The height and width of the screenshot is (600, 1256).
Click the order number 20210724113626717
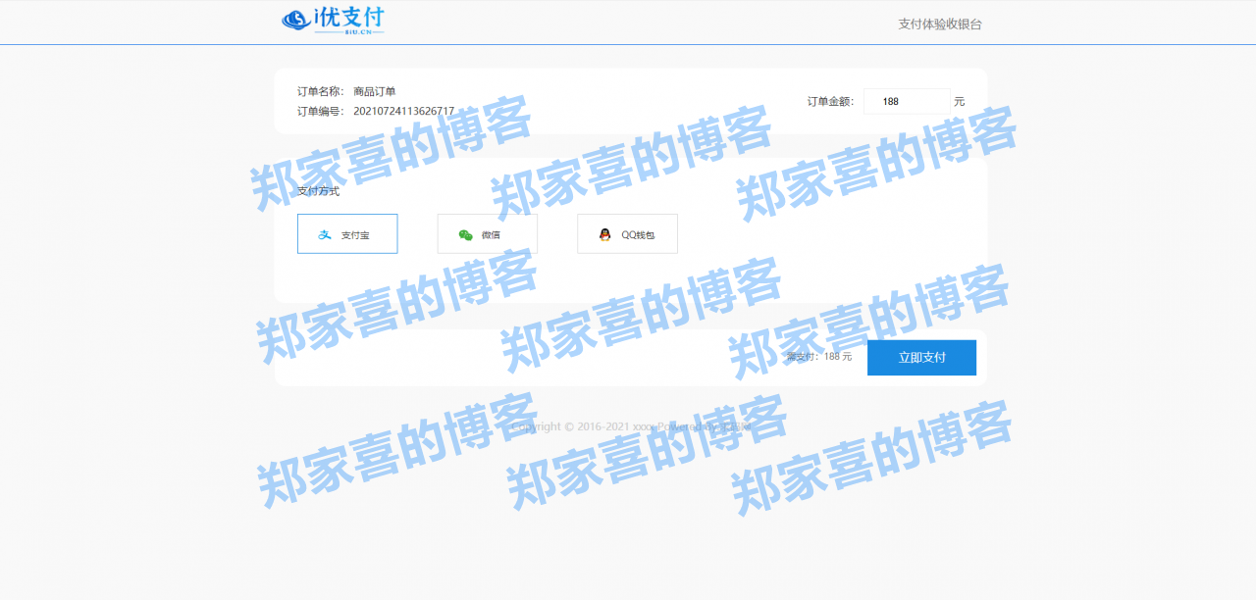(x=405, y=111)
